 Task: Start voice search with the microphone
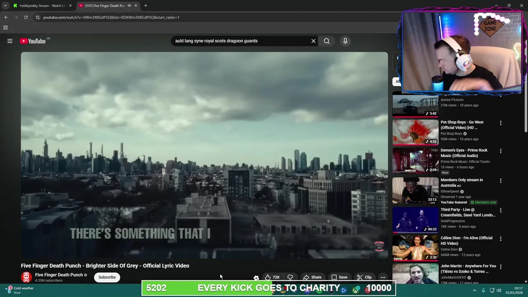[x=345, y=41]
